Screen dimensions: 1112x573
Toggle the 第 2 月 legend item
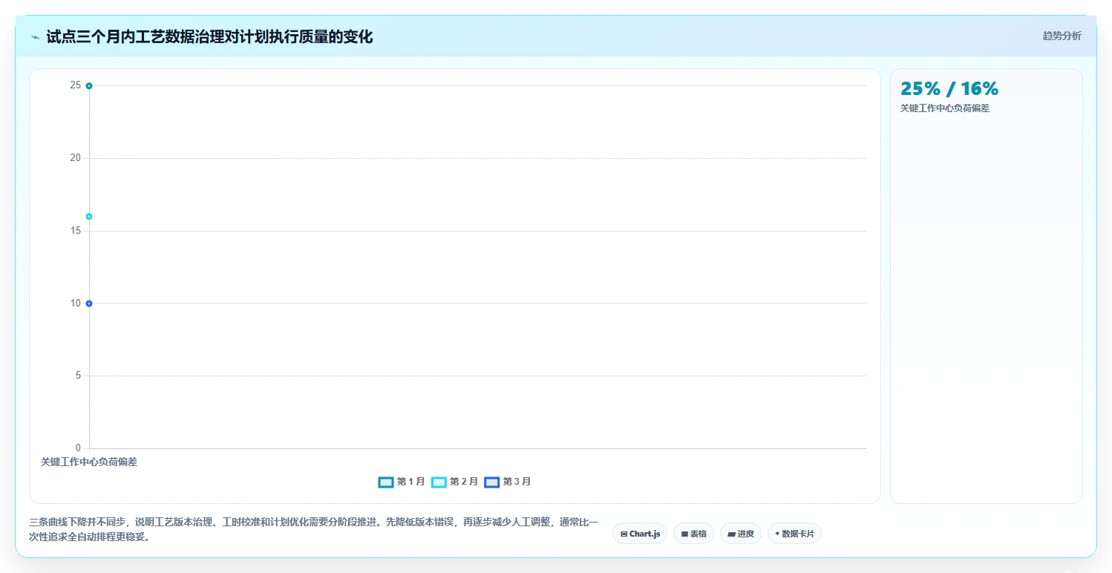455,482
